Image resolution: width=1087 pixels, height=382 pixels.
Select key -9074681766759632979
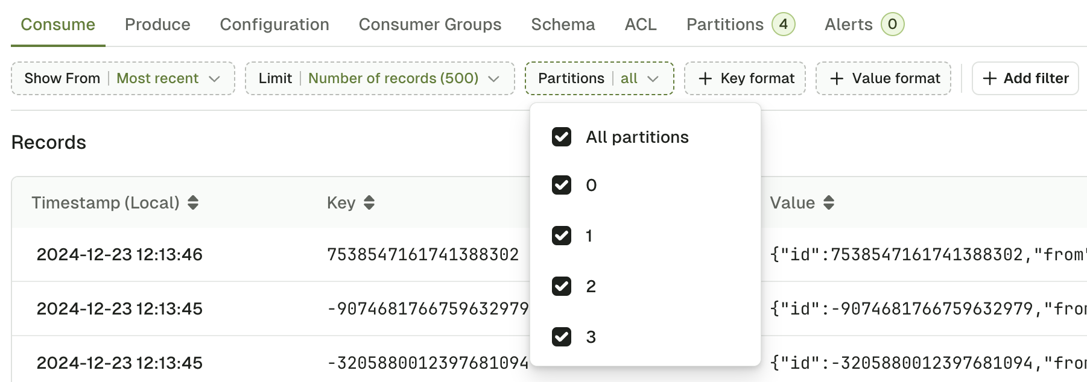(428, 308)
